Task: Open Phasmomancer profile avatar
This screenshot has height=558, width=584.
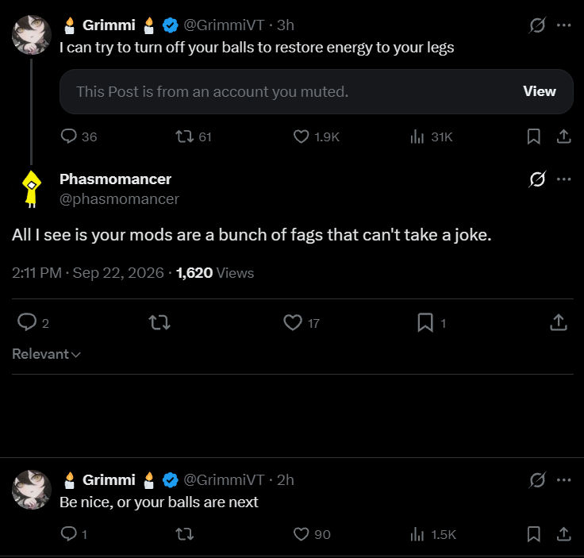Action: [x=32, y=189]
